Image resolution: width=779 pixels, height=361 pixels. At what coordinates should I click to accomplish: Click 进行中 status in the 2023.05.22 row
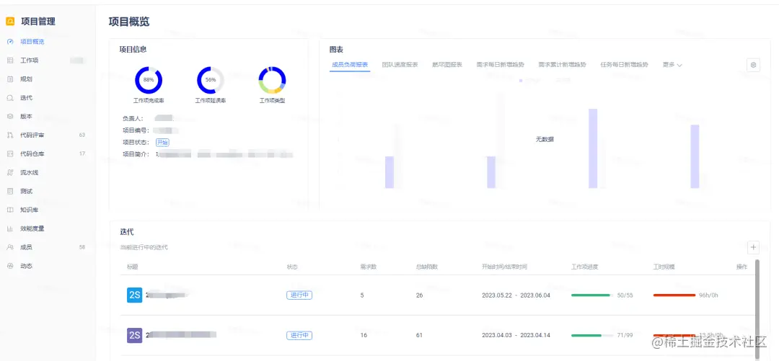[x=299, y=295]
